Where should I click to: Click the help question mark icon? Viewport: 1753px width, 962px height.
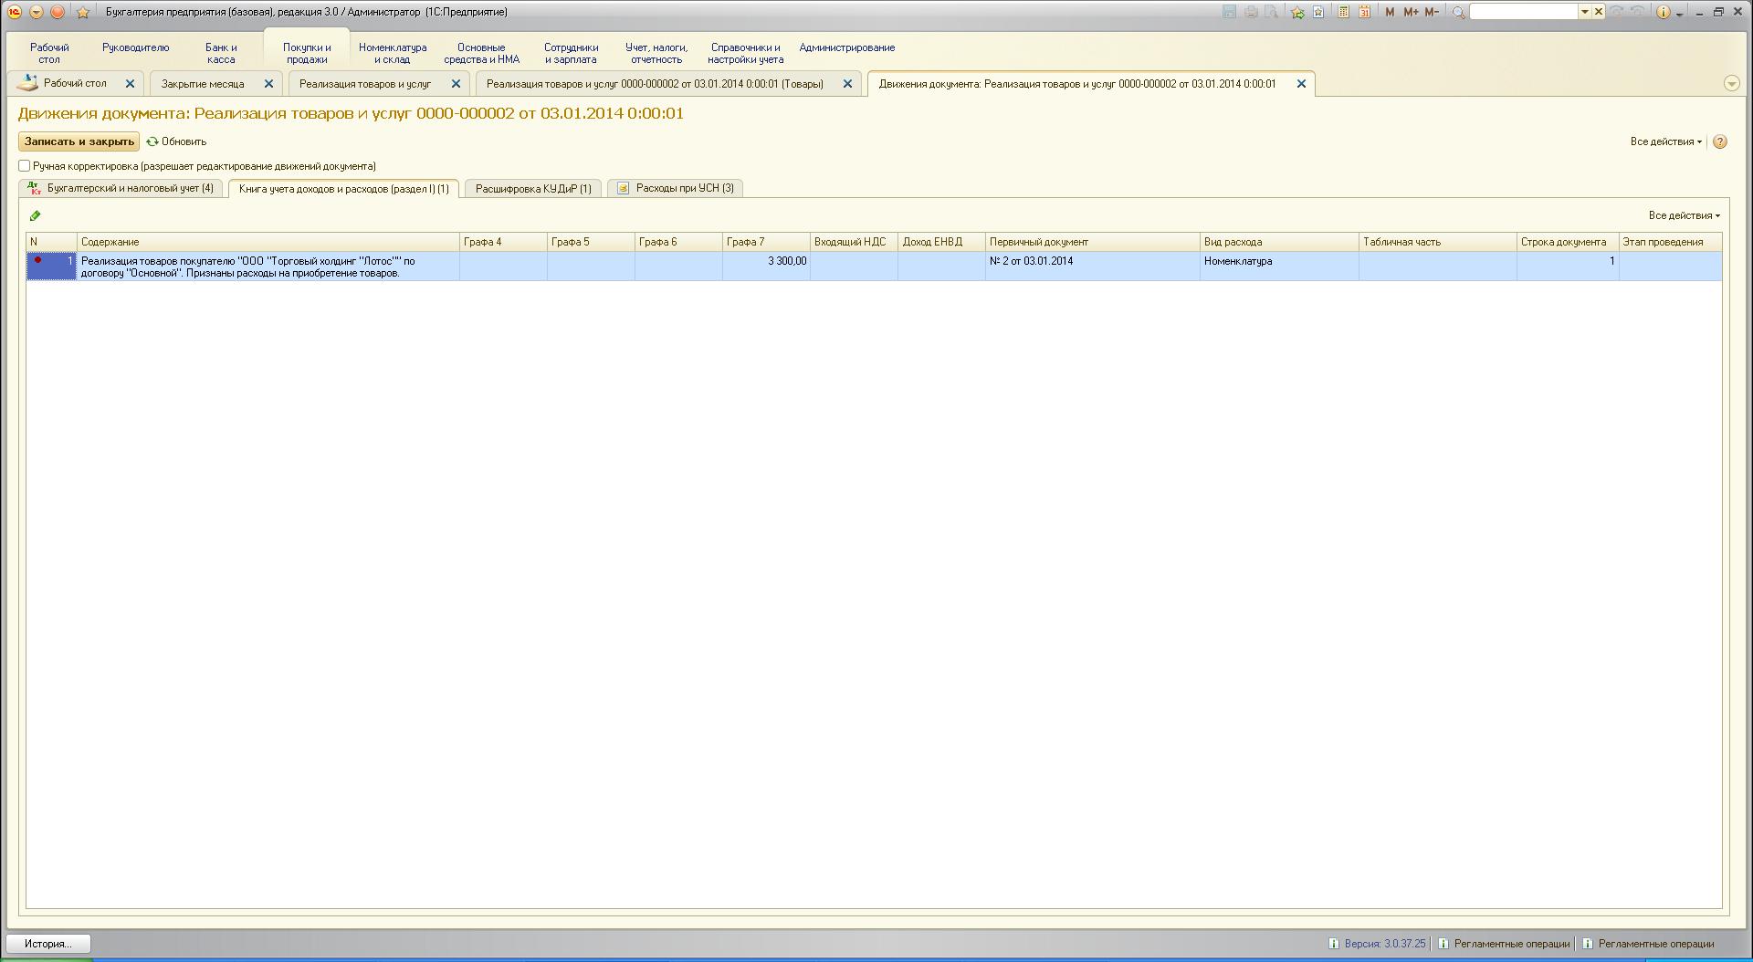(1720, 141)
